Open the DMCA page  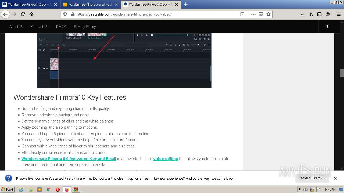click(61, 27)
